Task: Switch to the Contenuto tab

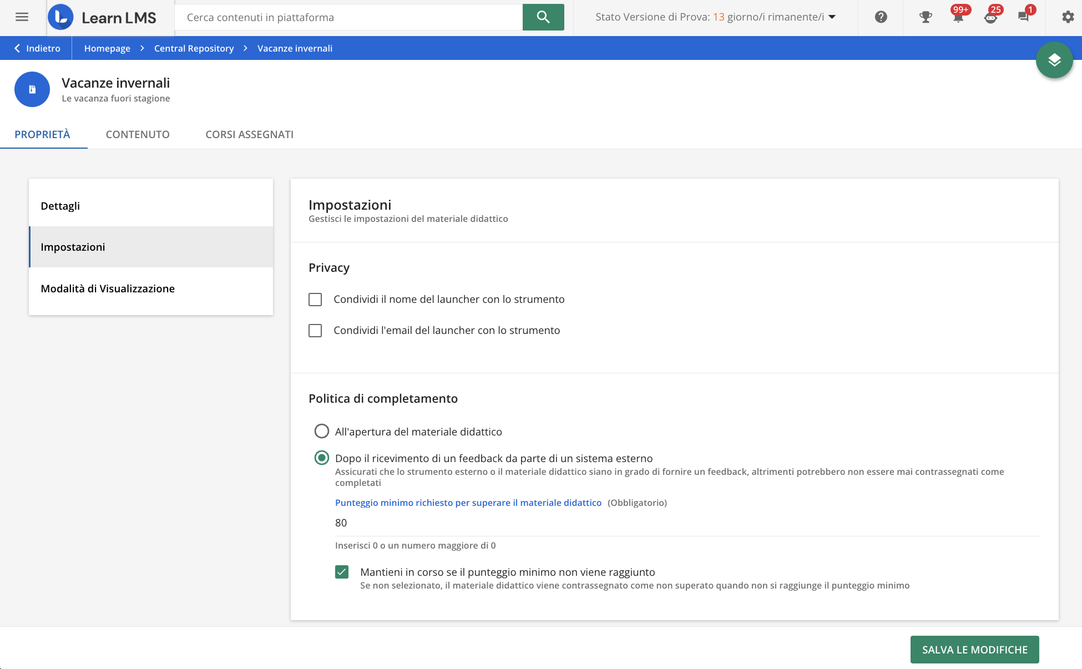Action: [x=138, y=134]
